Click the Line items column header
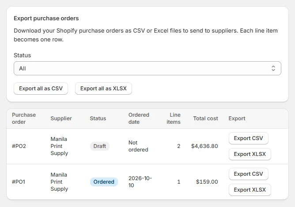Image resolution: width=295 pixels, height=207 pixels. 174,118
